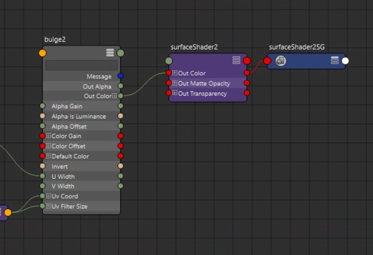Click the Alpha Is Luminance input port
Screen dimensions: 373x255
[43, 116]
